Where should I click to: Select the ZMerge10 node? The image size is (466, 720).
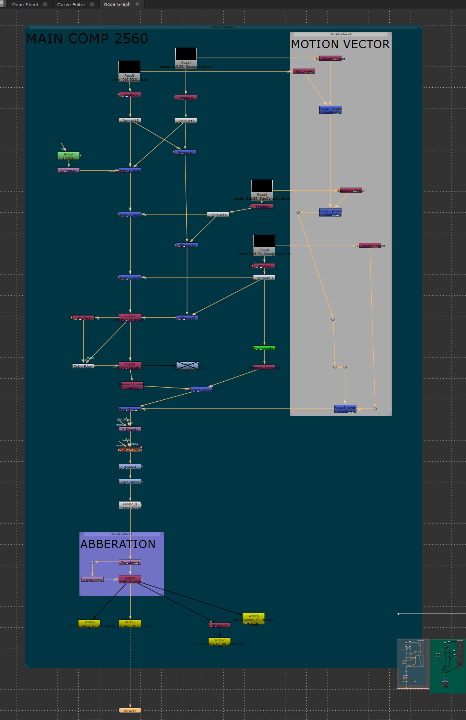click(x=185, y=152)
